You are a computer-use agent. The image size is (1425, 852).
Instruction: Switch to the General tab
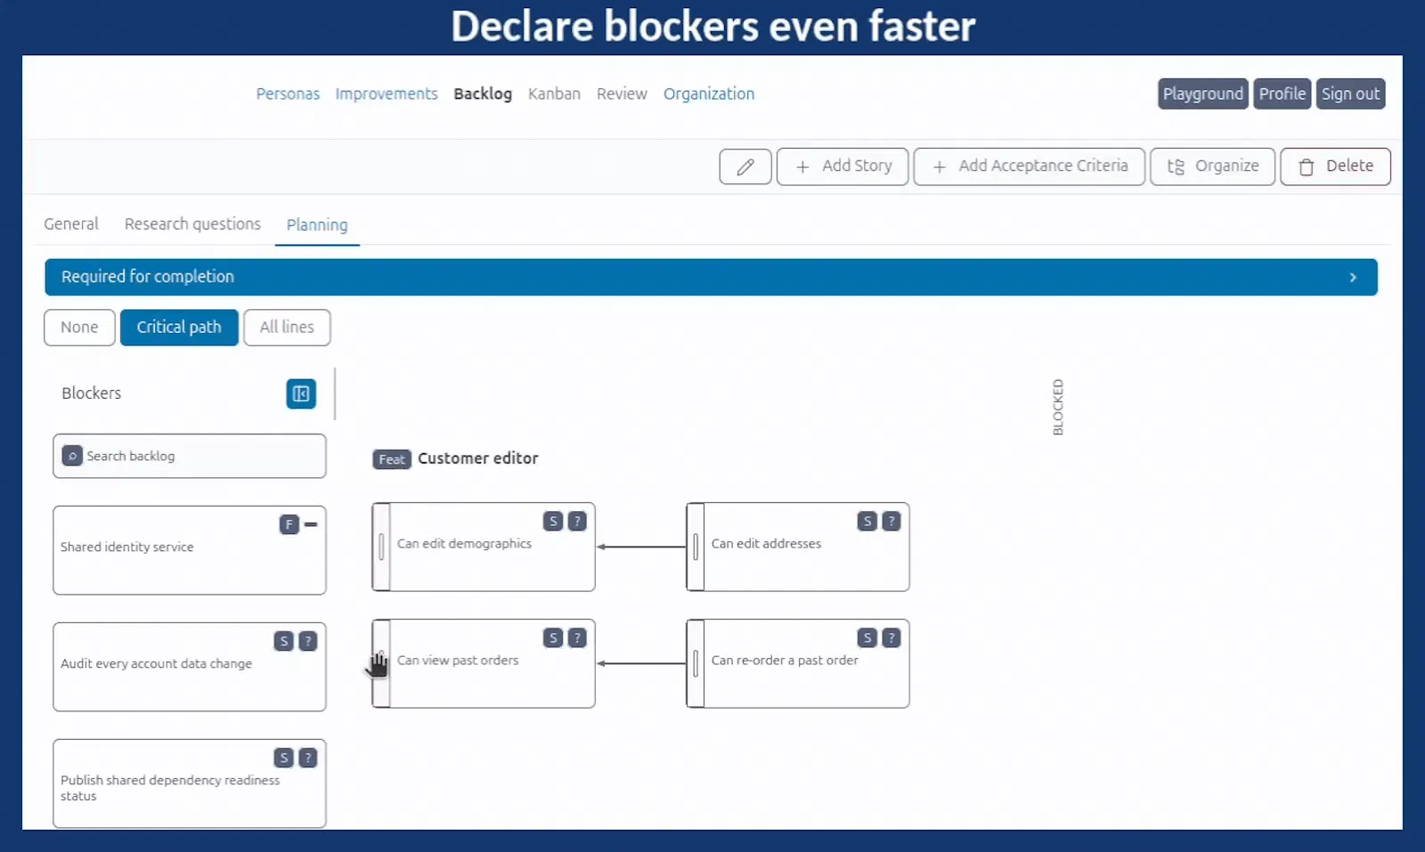(71, 224)
